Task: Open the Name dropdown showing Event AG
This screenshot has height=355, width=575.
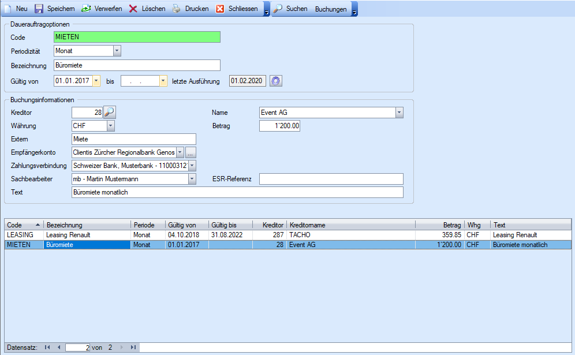Action: [399, 112]
